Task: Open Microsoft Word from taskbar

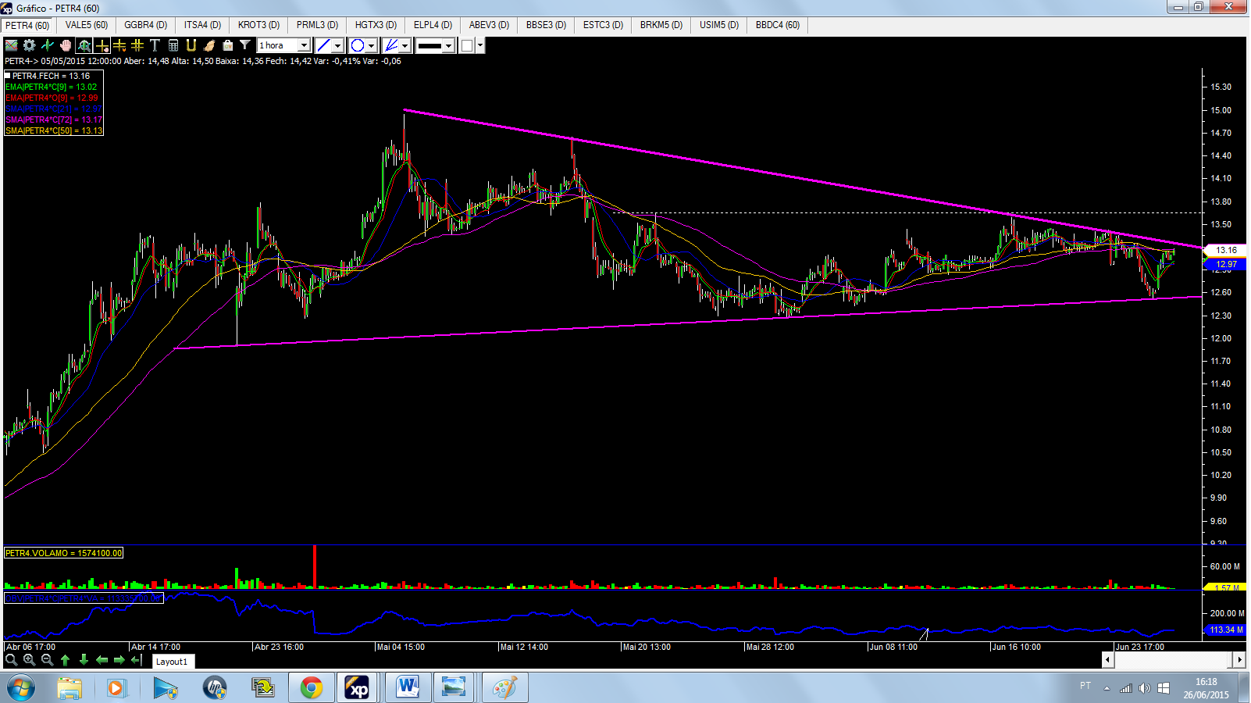Action: (x=408, y=688)
